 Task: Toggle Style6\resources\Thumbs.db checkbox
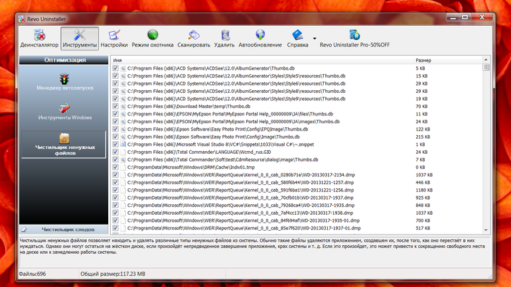[x=115, y=84]
